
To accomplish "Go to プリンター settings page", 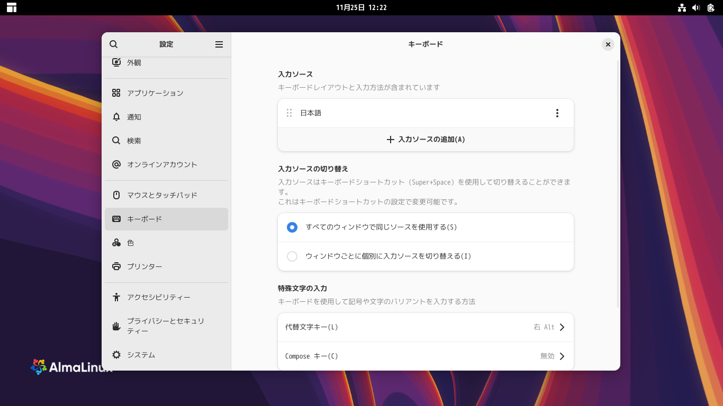I will tap(166, 266).
